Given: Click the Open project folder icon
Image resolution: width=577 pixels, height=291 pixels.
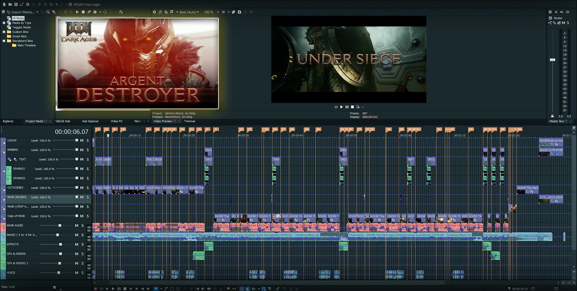Looking at the screenshot, I should [x=10, y=4].
